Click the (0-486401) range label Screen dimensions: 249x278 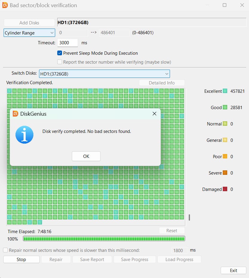pos(143,33)
